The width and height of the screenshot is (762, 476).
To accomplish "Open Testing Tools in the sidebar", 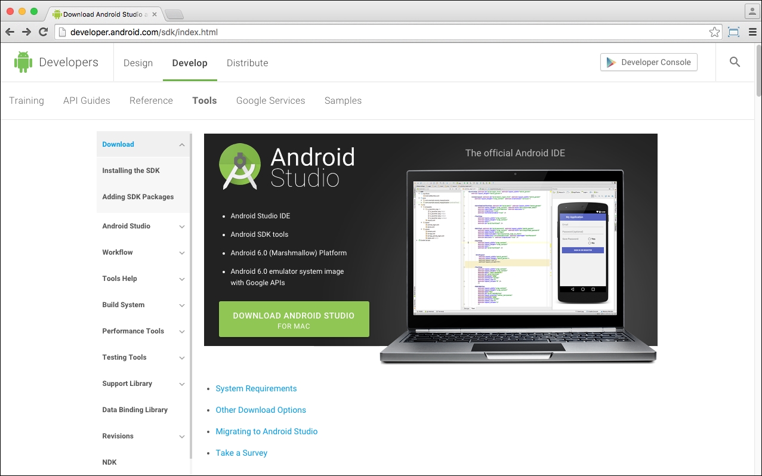I will (124, 357).
